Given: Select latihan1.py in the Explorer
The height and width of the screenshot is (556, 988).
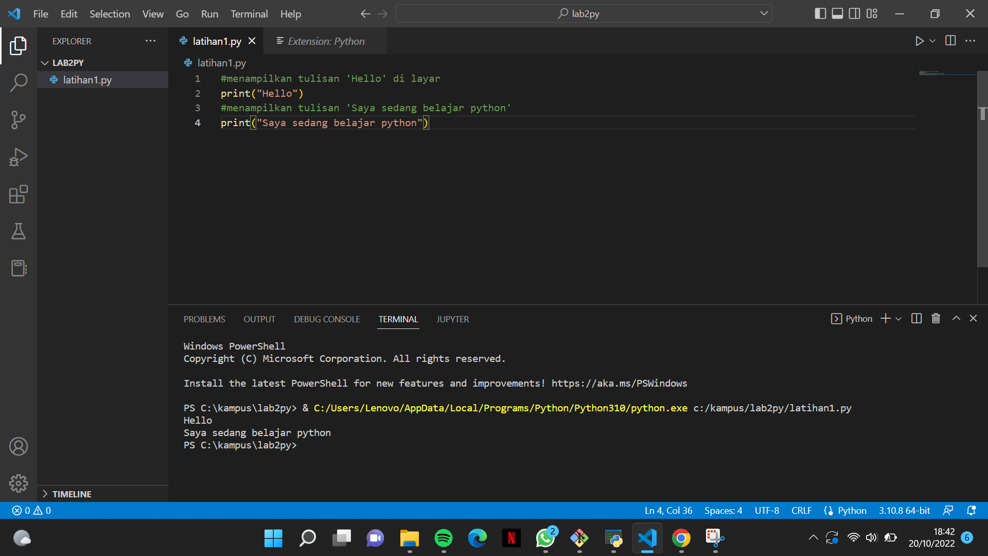Looking at the screenshot, I should (87, 80).
